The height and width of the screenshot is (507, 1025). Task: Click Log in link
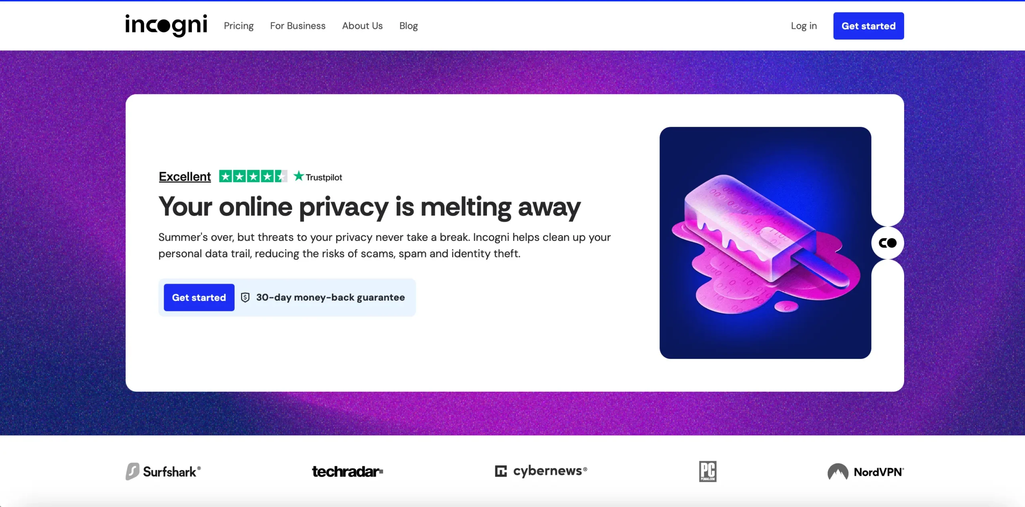click(804, 26)
